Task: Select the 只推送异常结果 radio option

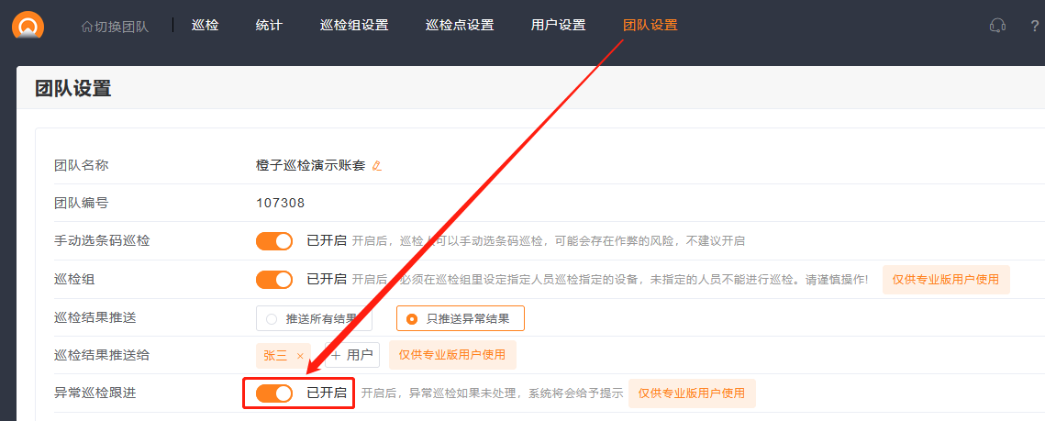Action: tap(412, 319)
